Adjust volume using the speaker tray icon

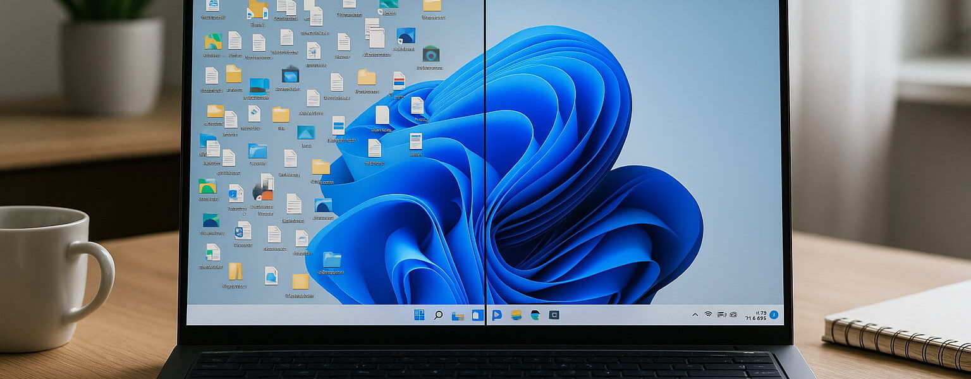pyautogui.click(x=722, y=314)
